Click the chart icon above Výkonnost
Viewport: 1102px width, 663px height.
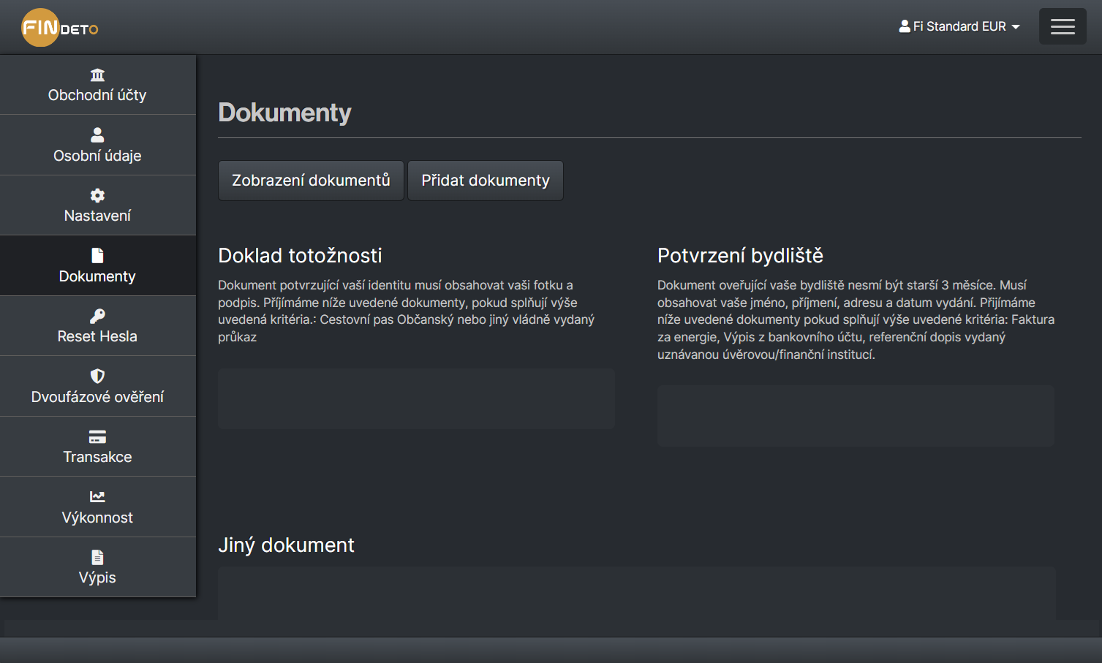[x=97, y=497]
